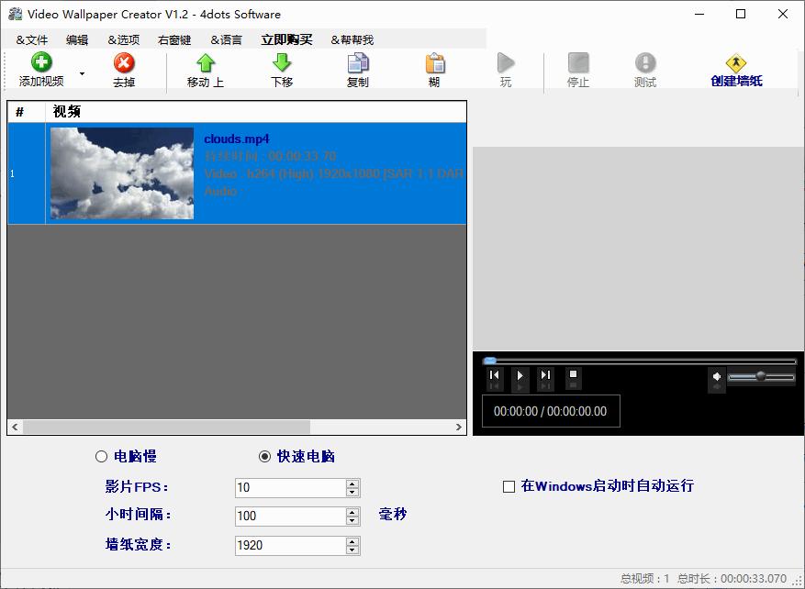Viewport: 805px width, 589px height.
Task: Select the Fast Computer (快速电脑) radio button
Action: pyautogui.click(x=264, y=456)
